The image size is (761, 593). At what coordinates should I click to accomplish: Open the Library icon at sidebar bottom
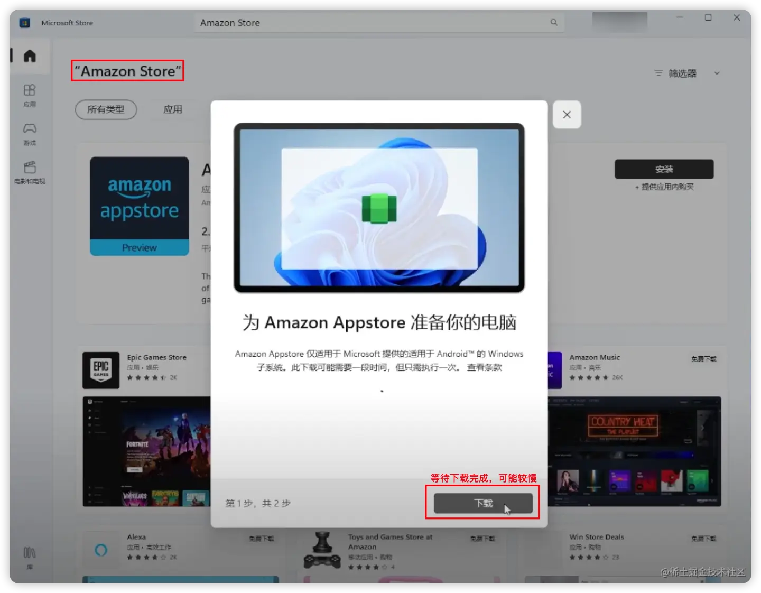pos(30,557)
